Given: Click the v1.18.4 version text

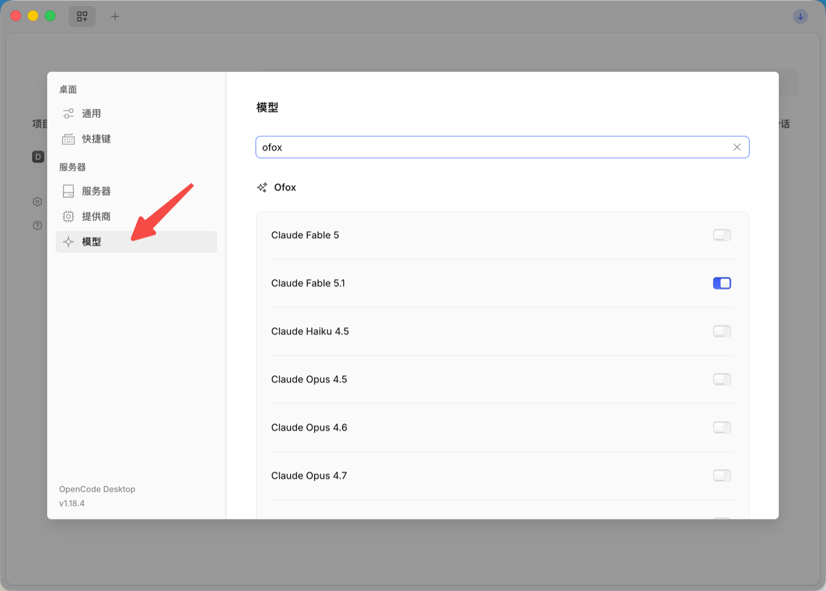Looking at the screenshot, I should point(72,503).
